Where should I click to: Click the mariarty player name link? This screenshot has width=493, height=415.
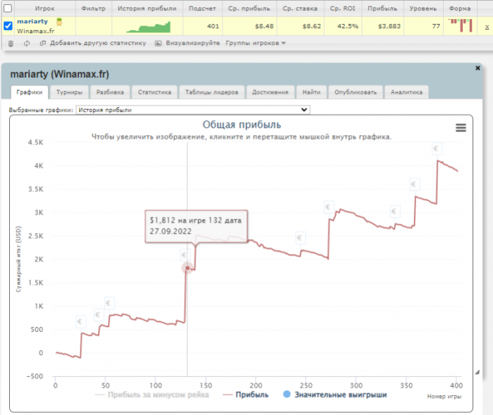point(32,21)
